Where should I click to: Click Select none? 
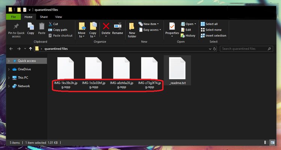[x=211, y=30]
